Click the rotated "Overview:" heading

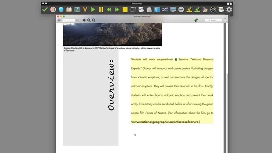click(x=111, y=85)
